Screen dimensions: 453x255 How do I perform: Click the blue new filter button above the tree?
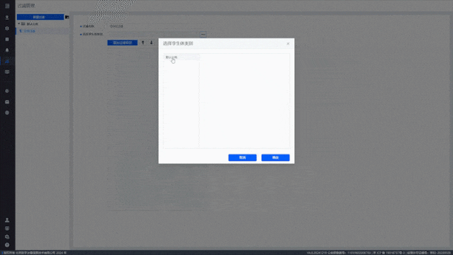40,17
